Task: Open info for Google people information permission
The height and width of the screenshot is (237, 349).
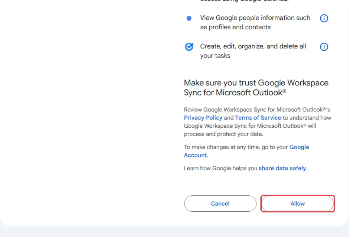Action: 324,18
